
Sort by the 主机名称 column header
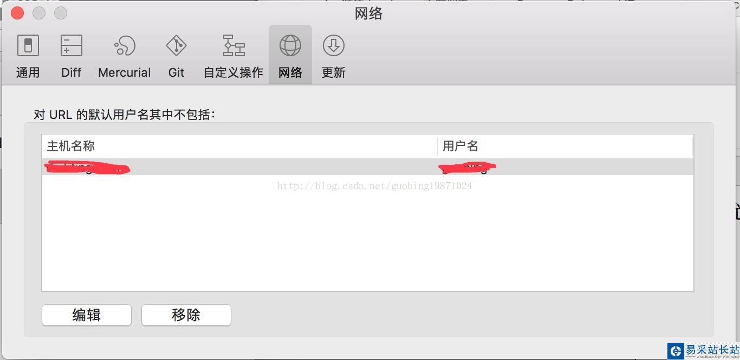pyautogui.click(x=239, y=146)
